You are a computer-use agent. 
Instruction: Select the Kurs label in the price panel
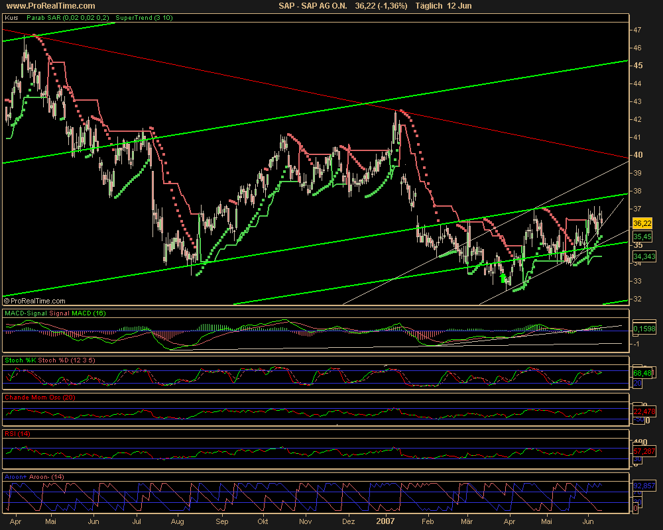coord(11,18)
